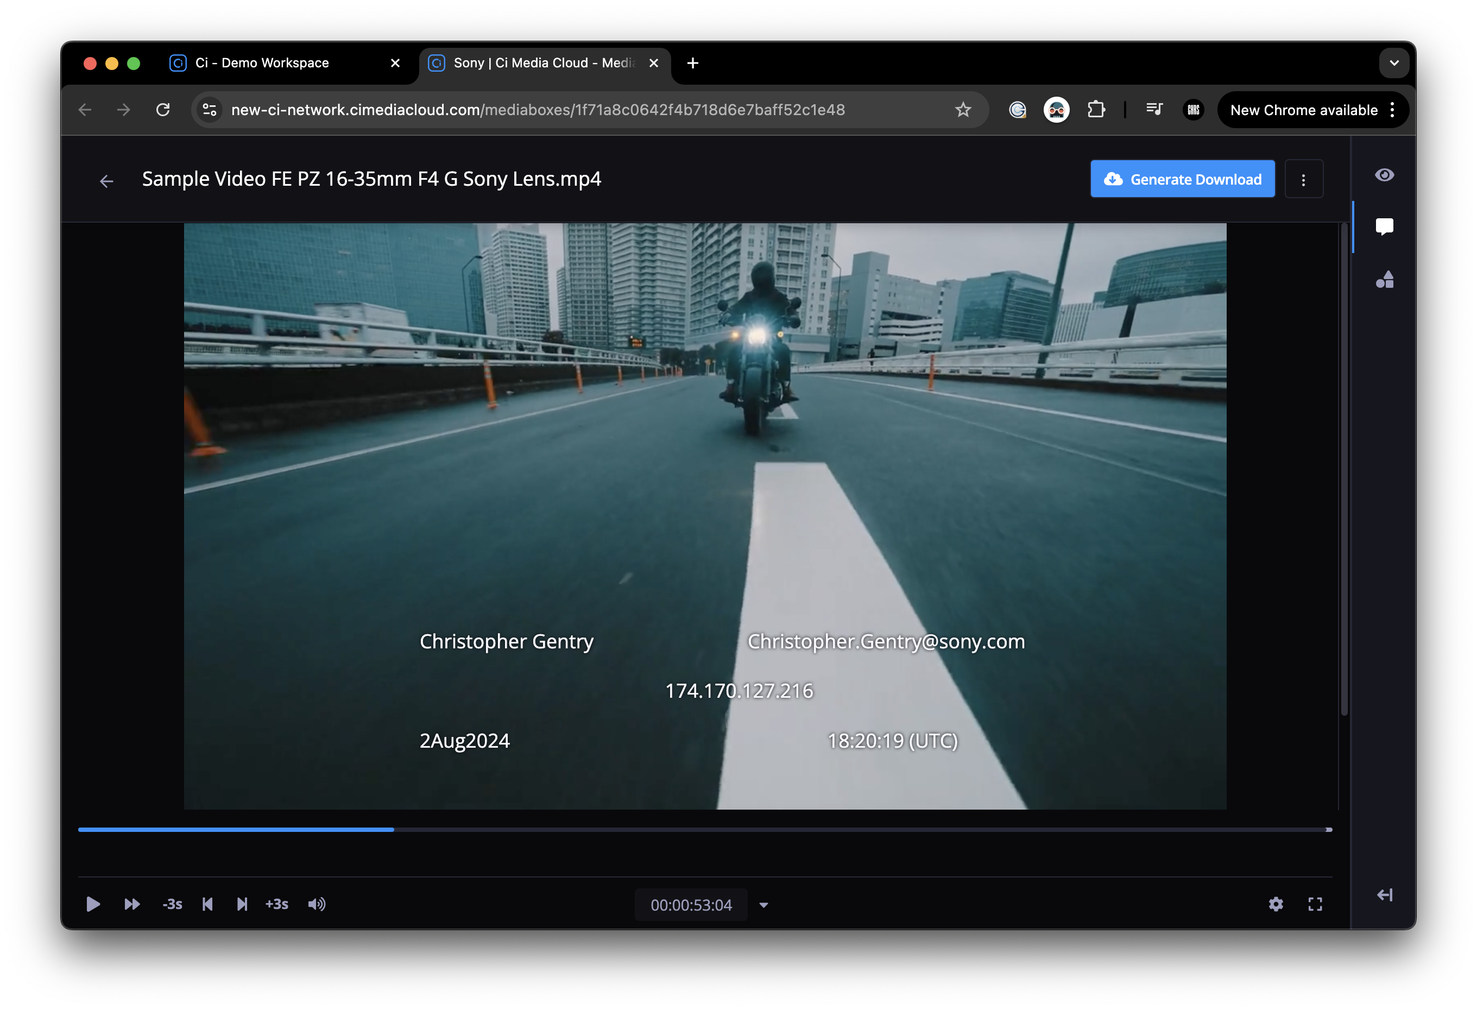Viewport: 1477px width, 1010px height.
Task: Click the dark round Chrome profile avatar
Action: click(x=1193, y=109)
